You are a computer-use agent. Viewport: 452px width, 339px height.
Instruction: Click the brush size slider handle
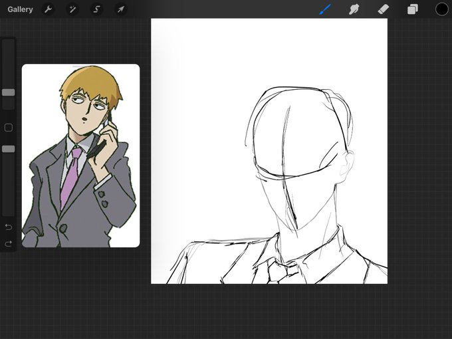point(9,92)
